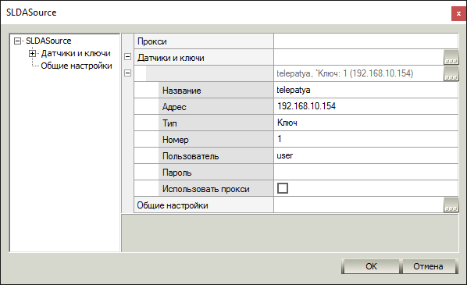
Task: Open ellipsis editor for Датчики и ключи row
Action: click(451, 58)
